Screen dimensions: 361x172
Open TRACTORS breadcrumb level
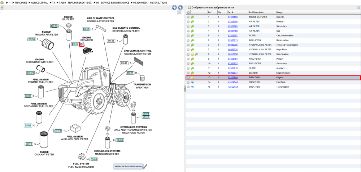pos(21,3)
